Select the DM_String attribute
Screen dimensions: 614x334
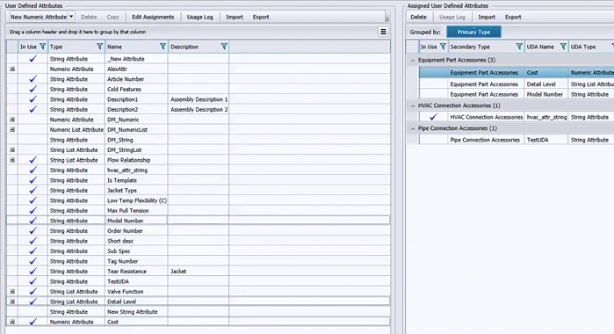pyautogui.click(x=119, y=140)
